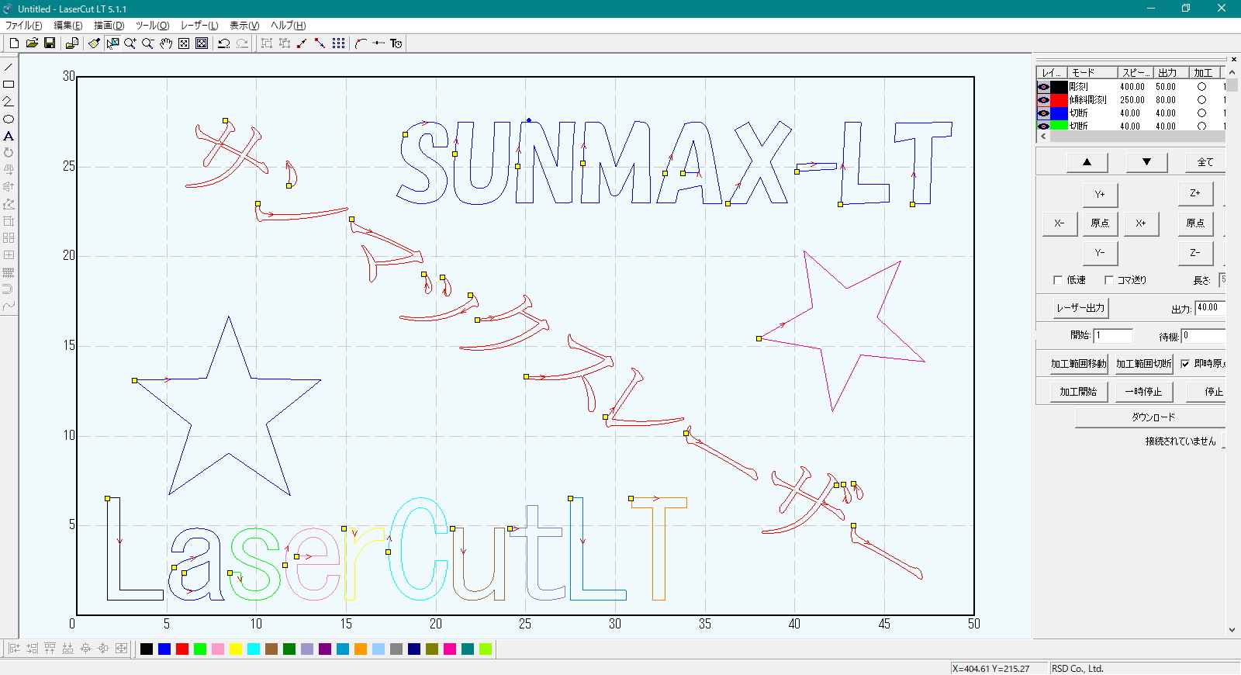Click the zoom in magnifier icon

coord(130,43)
